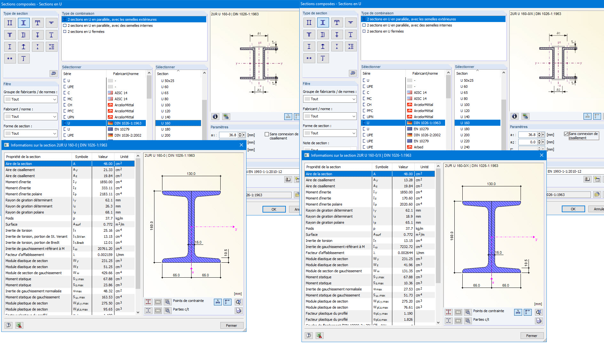Open Forme de section dropdown in right window

coord(330,133)
